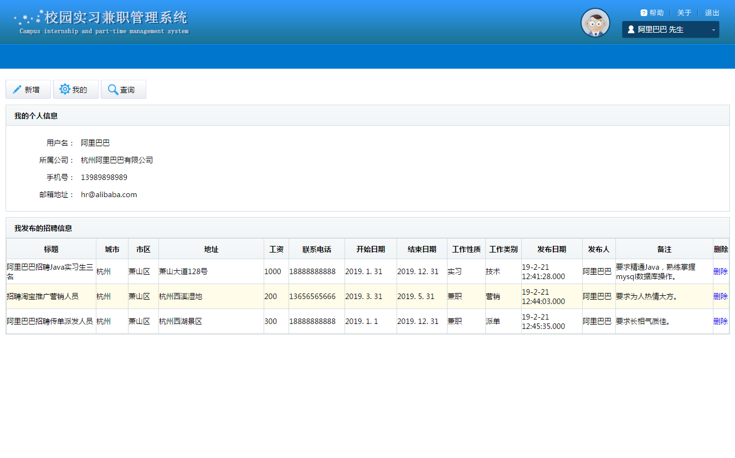
Task: Click the 结束日期 column header
Action: [422, 249]
